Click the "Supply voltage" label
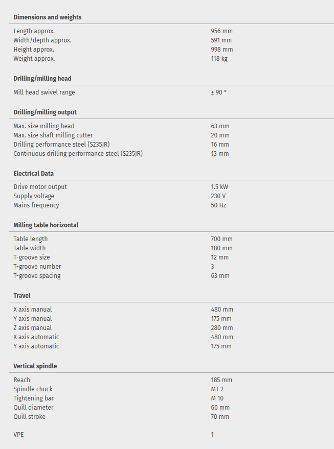The image size is (334, 449). (34, 196)
